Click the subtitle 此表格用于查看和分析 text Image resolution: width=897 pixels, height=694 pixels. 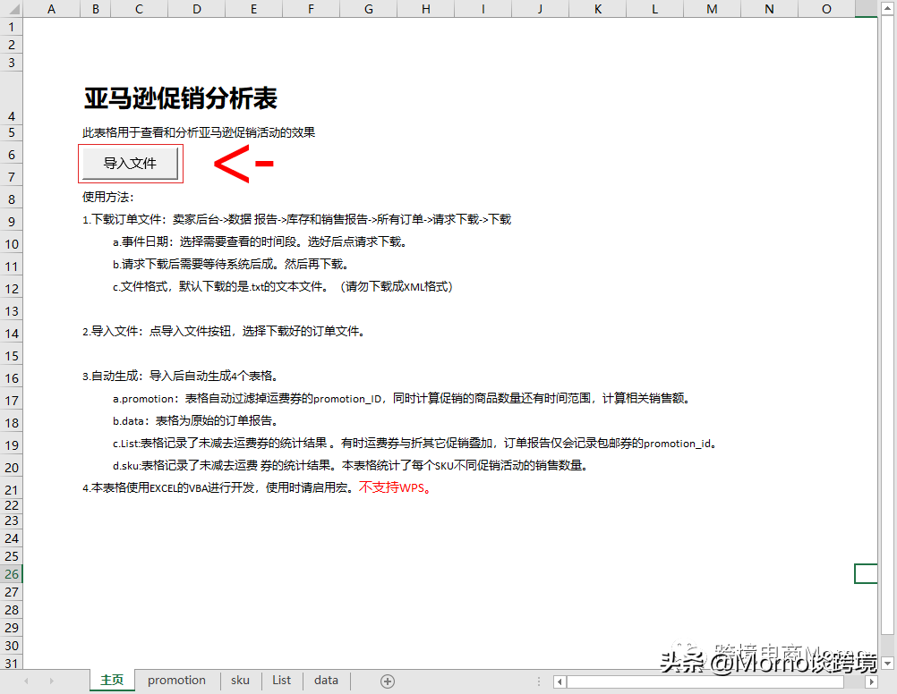[x=199, y=132]
